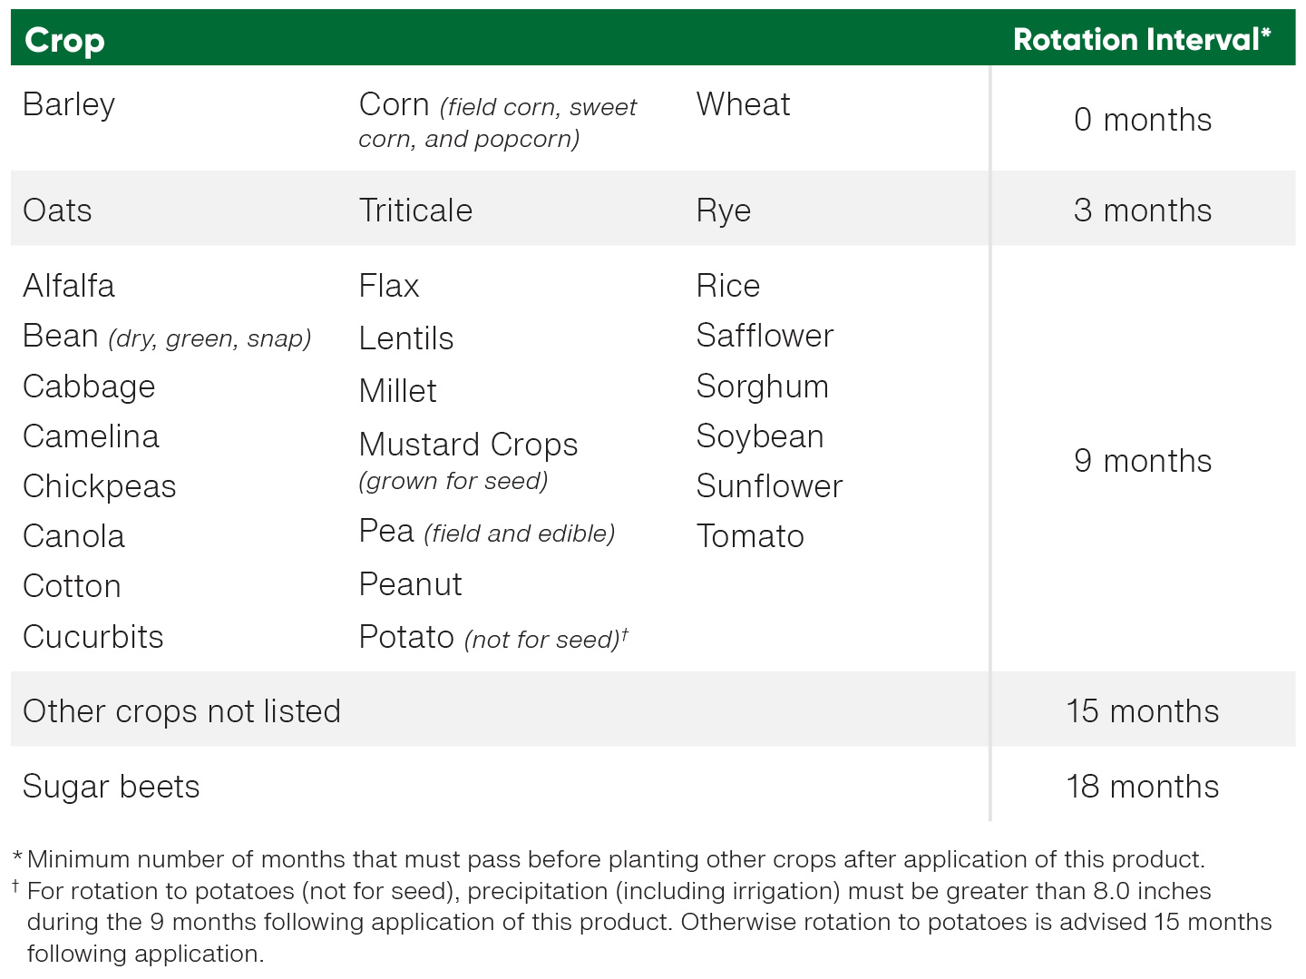The width and height of the screenshot is (1306, 979).
Task: Select the Barley crop entry
Action: [69, 104]
